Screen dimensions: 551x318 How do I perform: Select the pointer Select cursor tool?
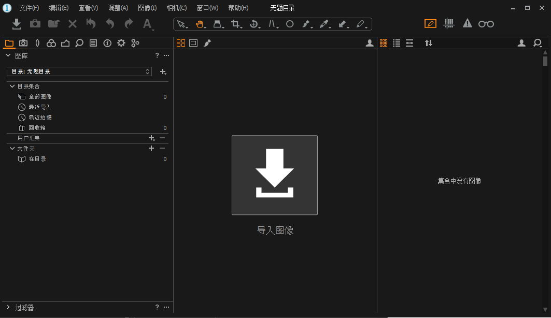click(181, 24)
